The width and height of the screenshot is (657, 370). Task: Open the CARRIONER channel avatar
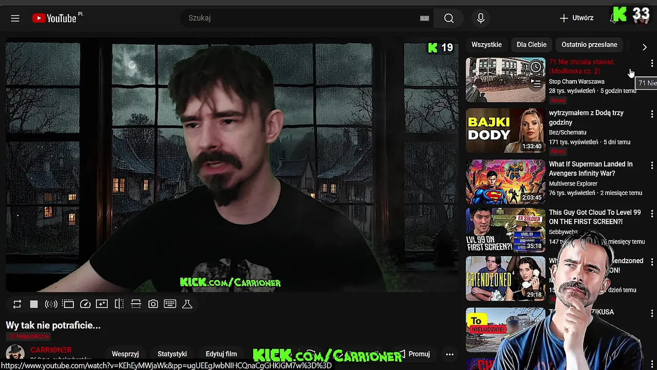click(15, 353)
